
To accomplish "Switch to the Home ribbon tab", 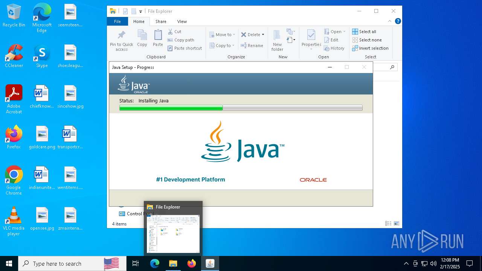I will (x=139, y=21).
